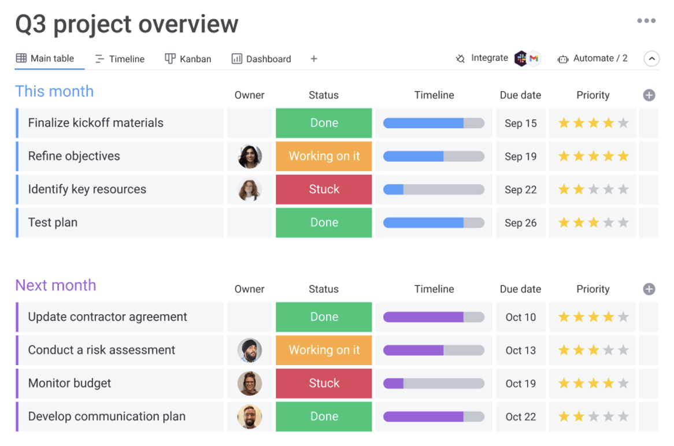
Task: Add a column in Next month group
Action: [x=649, y=289]
